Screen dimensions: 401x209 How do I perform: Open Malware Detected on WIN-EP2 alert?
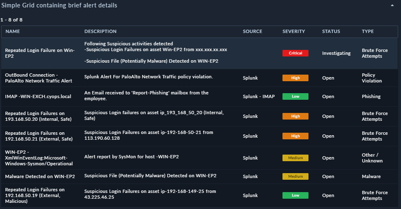pos(40,176)
